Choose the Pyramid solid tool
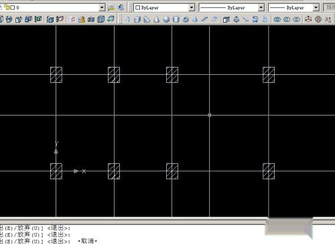Screen dimensions: 335x244 (195, 19)
